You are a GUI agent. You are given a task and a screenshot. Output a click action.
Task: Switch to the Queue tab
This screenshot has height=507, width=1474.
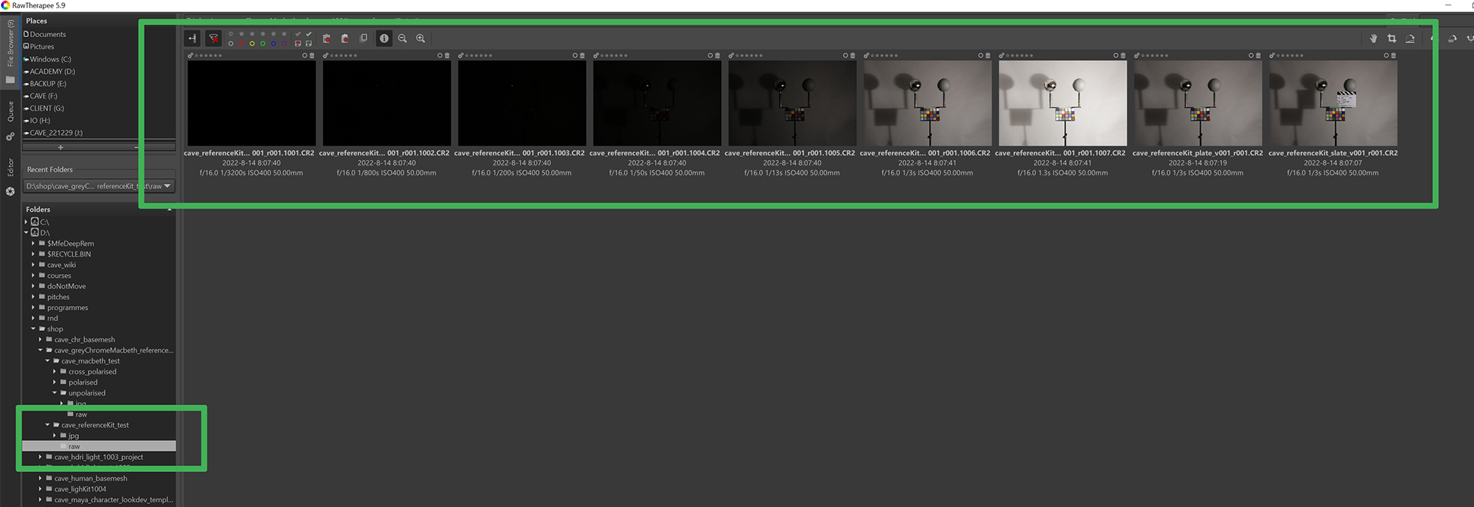(10, 112)
